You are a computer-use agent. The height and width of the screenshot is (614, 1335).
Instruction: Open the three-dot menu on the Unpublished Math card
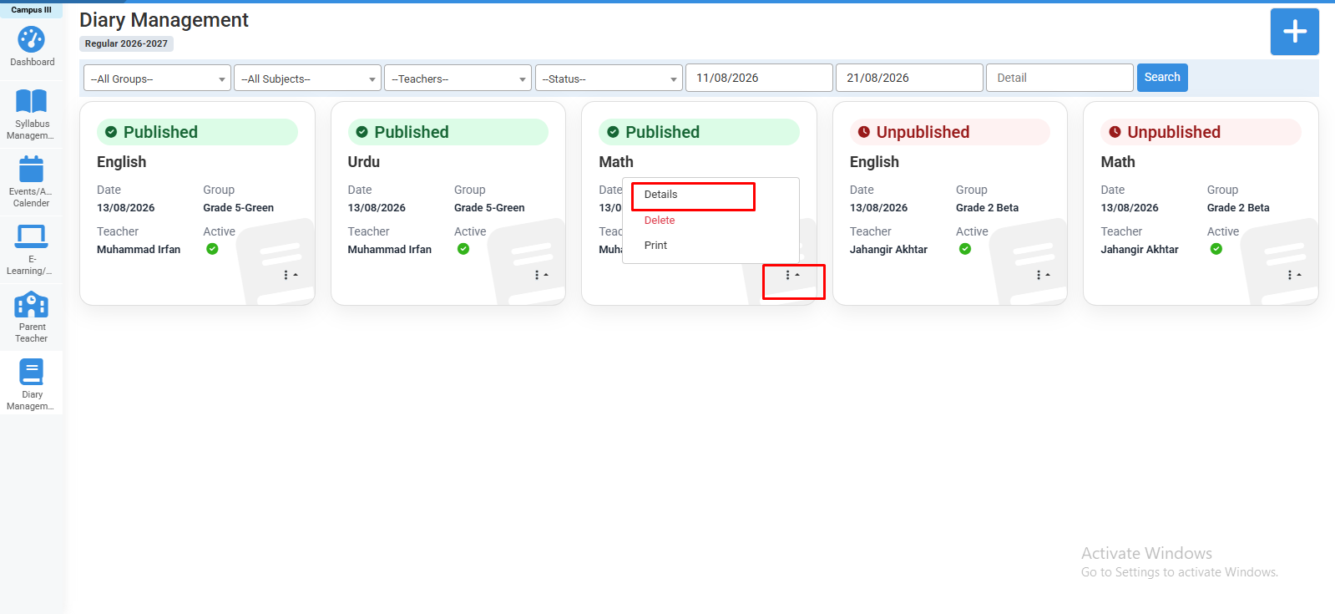[1294, 275]
